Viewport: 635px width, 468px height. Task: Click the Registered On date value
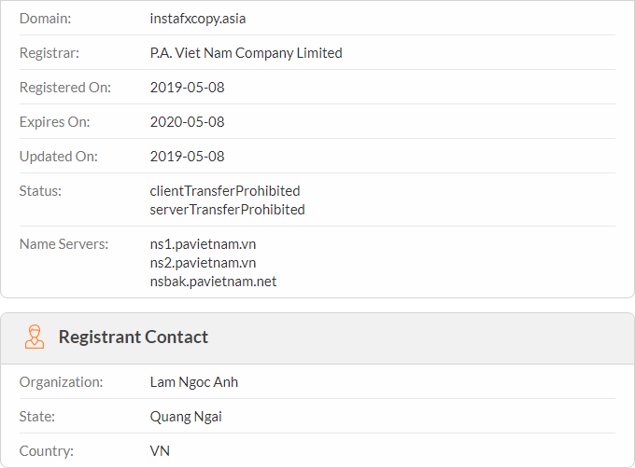pyautogui.click(x=187, y=88)
